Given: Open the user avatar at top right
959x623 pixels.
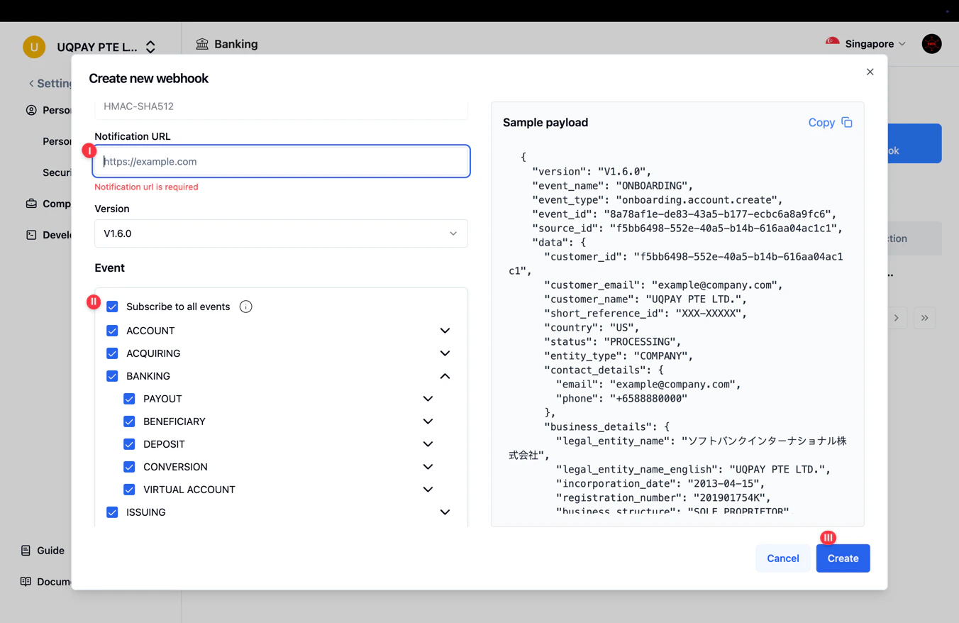Looking at the screenshot, I should pos(931,43).
